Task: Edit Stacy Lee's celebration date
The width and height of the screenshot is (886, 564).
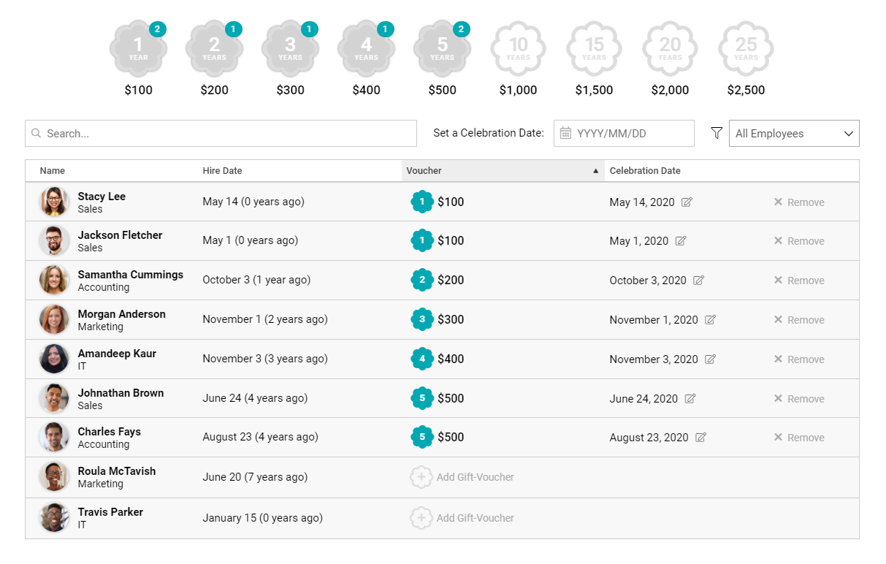Action: (x=687, y=202)
